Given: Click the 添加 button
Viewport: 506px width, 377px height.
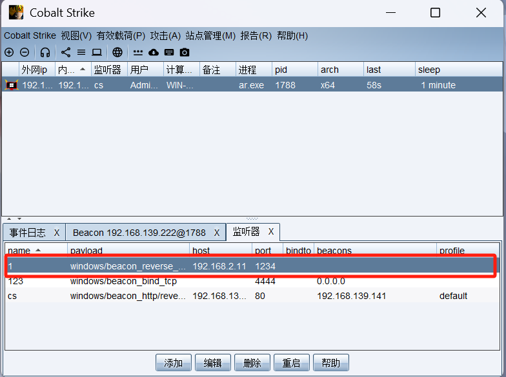Looking at the screenshot, I should coord(174,363).
